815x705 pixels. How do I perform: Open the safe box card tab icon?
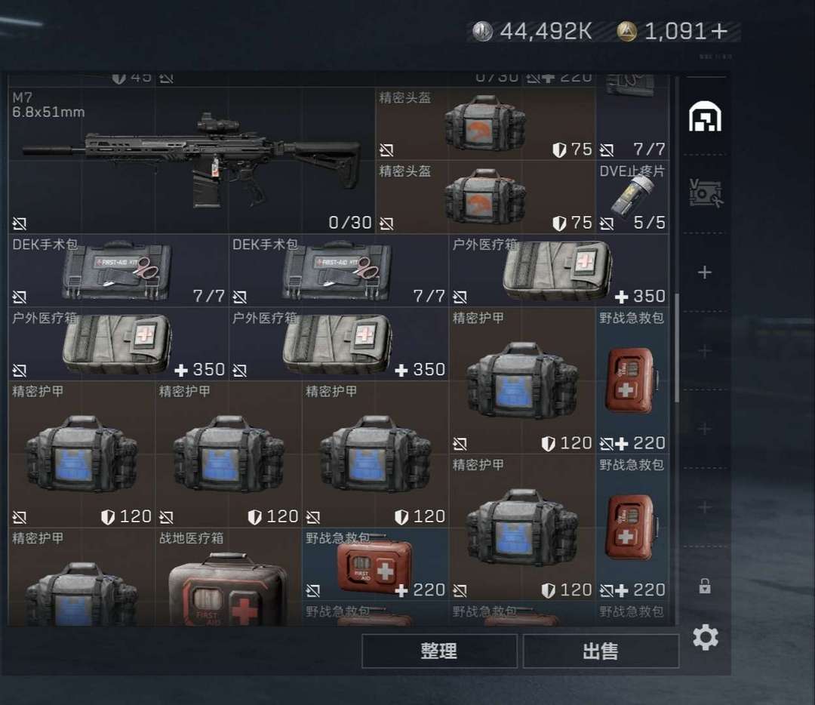click(x=705, y=193)
